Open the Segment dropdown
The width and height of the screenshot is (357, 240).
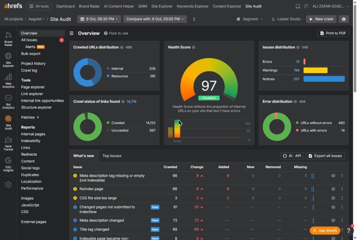(x=250, y=19)
